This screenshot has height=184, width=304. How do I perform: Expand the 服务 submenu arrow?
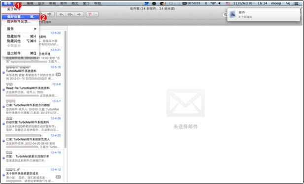35,29
